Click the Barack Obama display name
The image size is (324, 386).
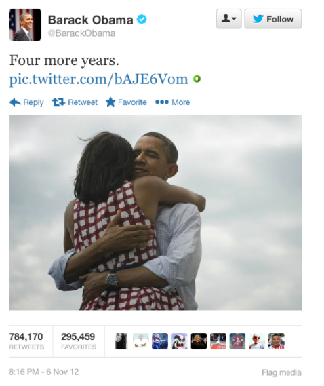[x=90, y=20]
